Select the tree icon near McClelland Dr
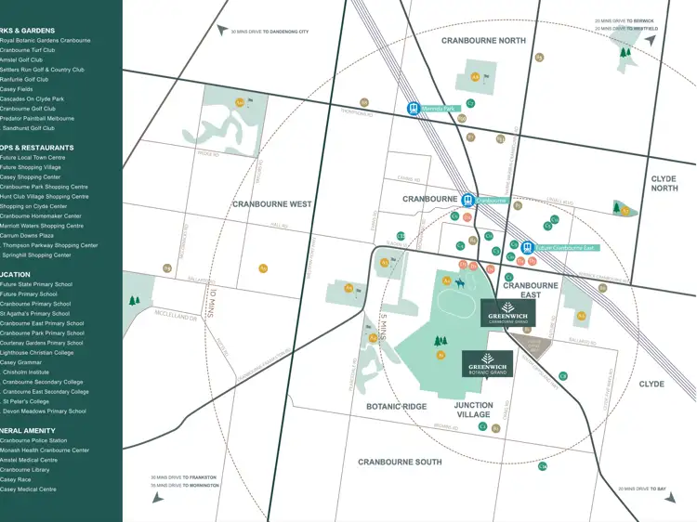This screenshot has height=522, width=697. pyautogui.click(x=135, y=300)
